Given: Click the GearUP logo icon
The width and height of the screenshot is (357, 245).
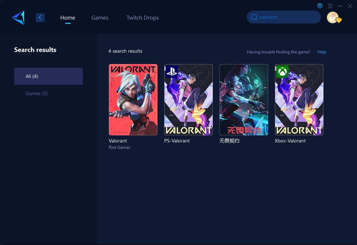Looking at the screenshot, I should pyautogui.click(x=18, y=17).
